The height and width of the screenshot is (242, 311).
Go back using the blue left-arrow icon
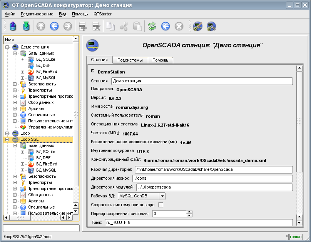click(54, 26)
